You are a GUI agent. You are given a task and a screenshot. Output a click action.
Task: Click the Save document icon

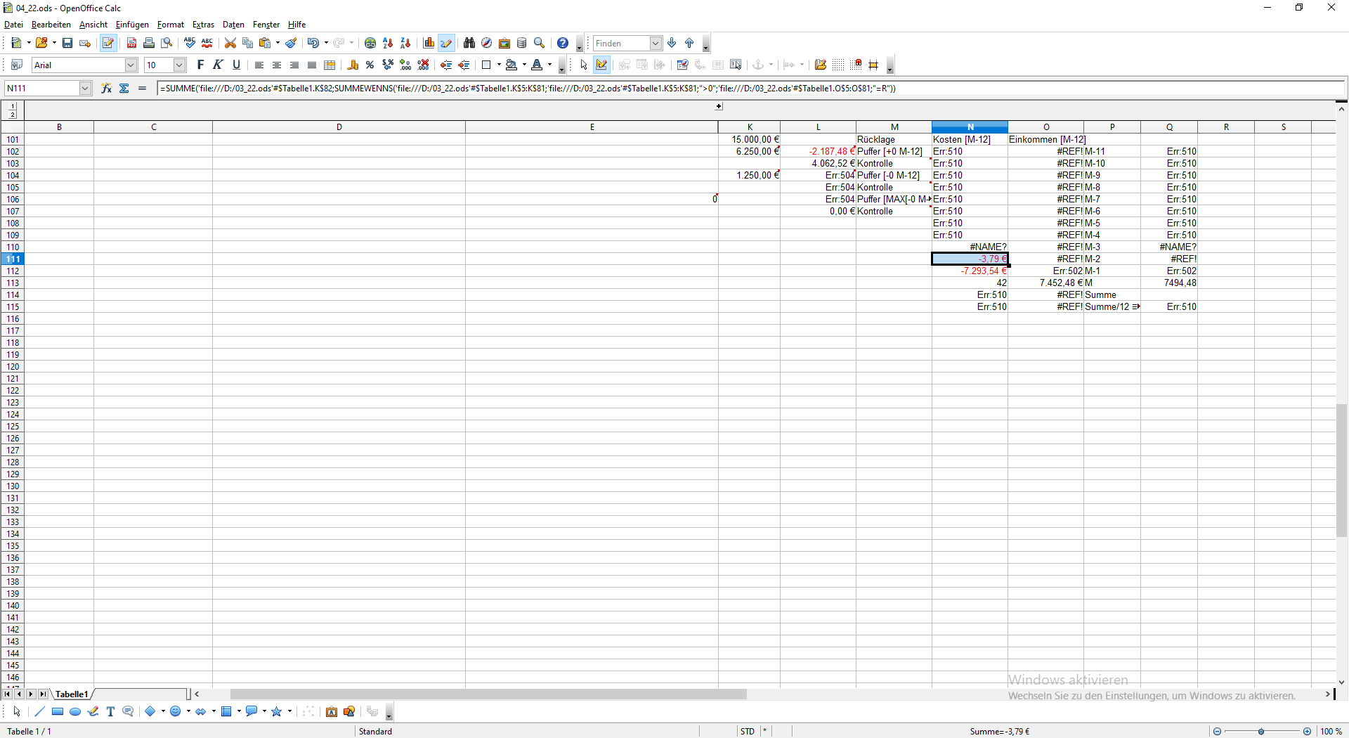coord(67,44)
